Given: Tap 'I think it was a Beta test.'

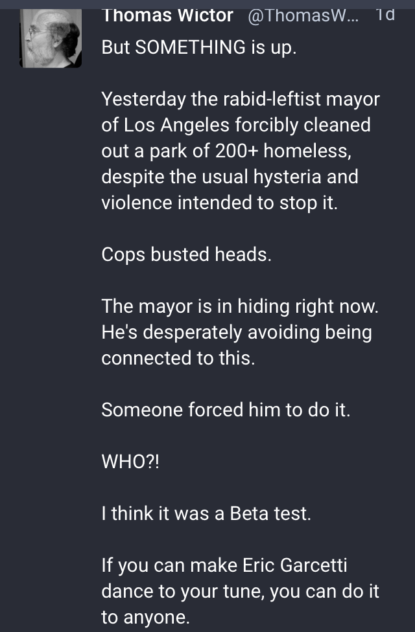Looking at the screenshot, I should click(206, 513).
